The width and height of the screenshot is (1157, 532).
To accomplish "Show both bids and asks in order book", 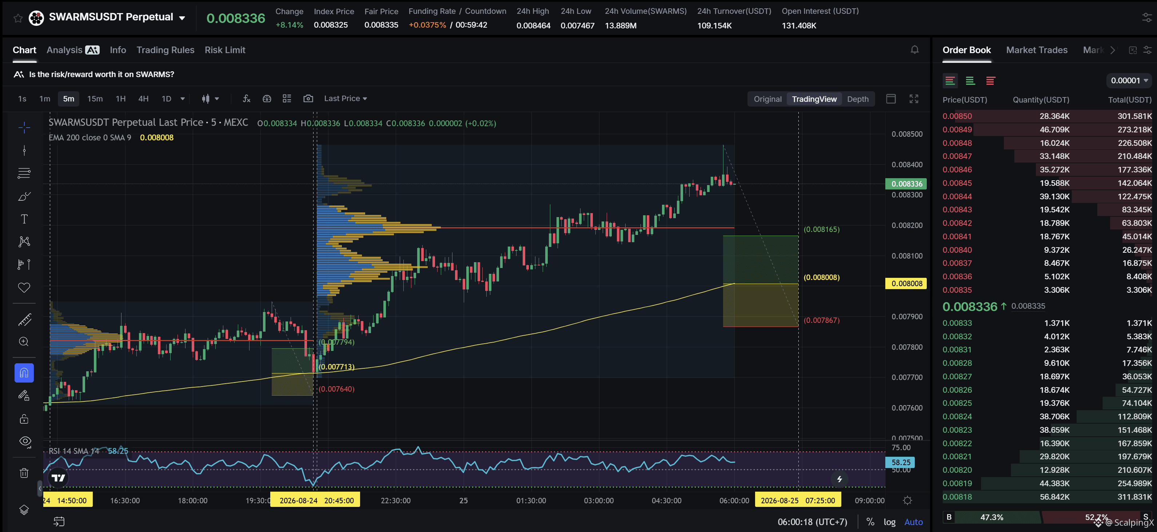I will click(x=950, y=81).
